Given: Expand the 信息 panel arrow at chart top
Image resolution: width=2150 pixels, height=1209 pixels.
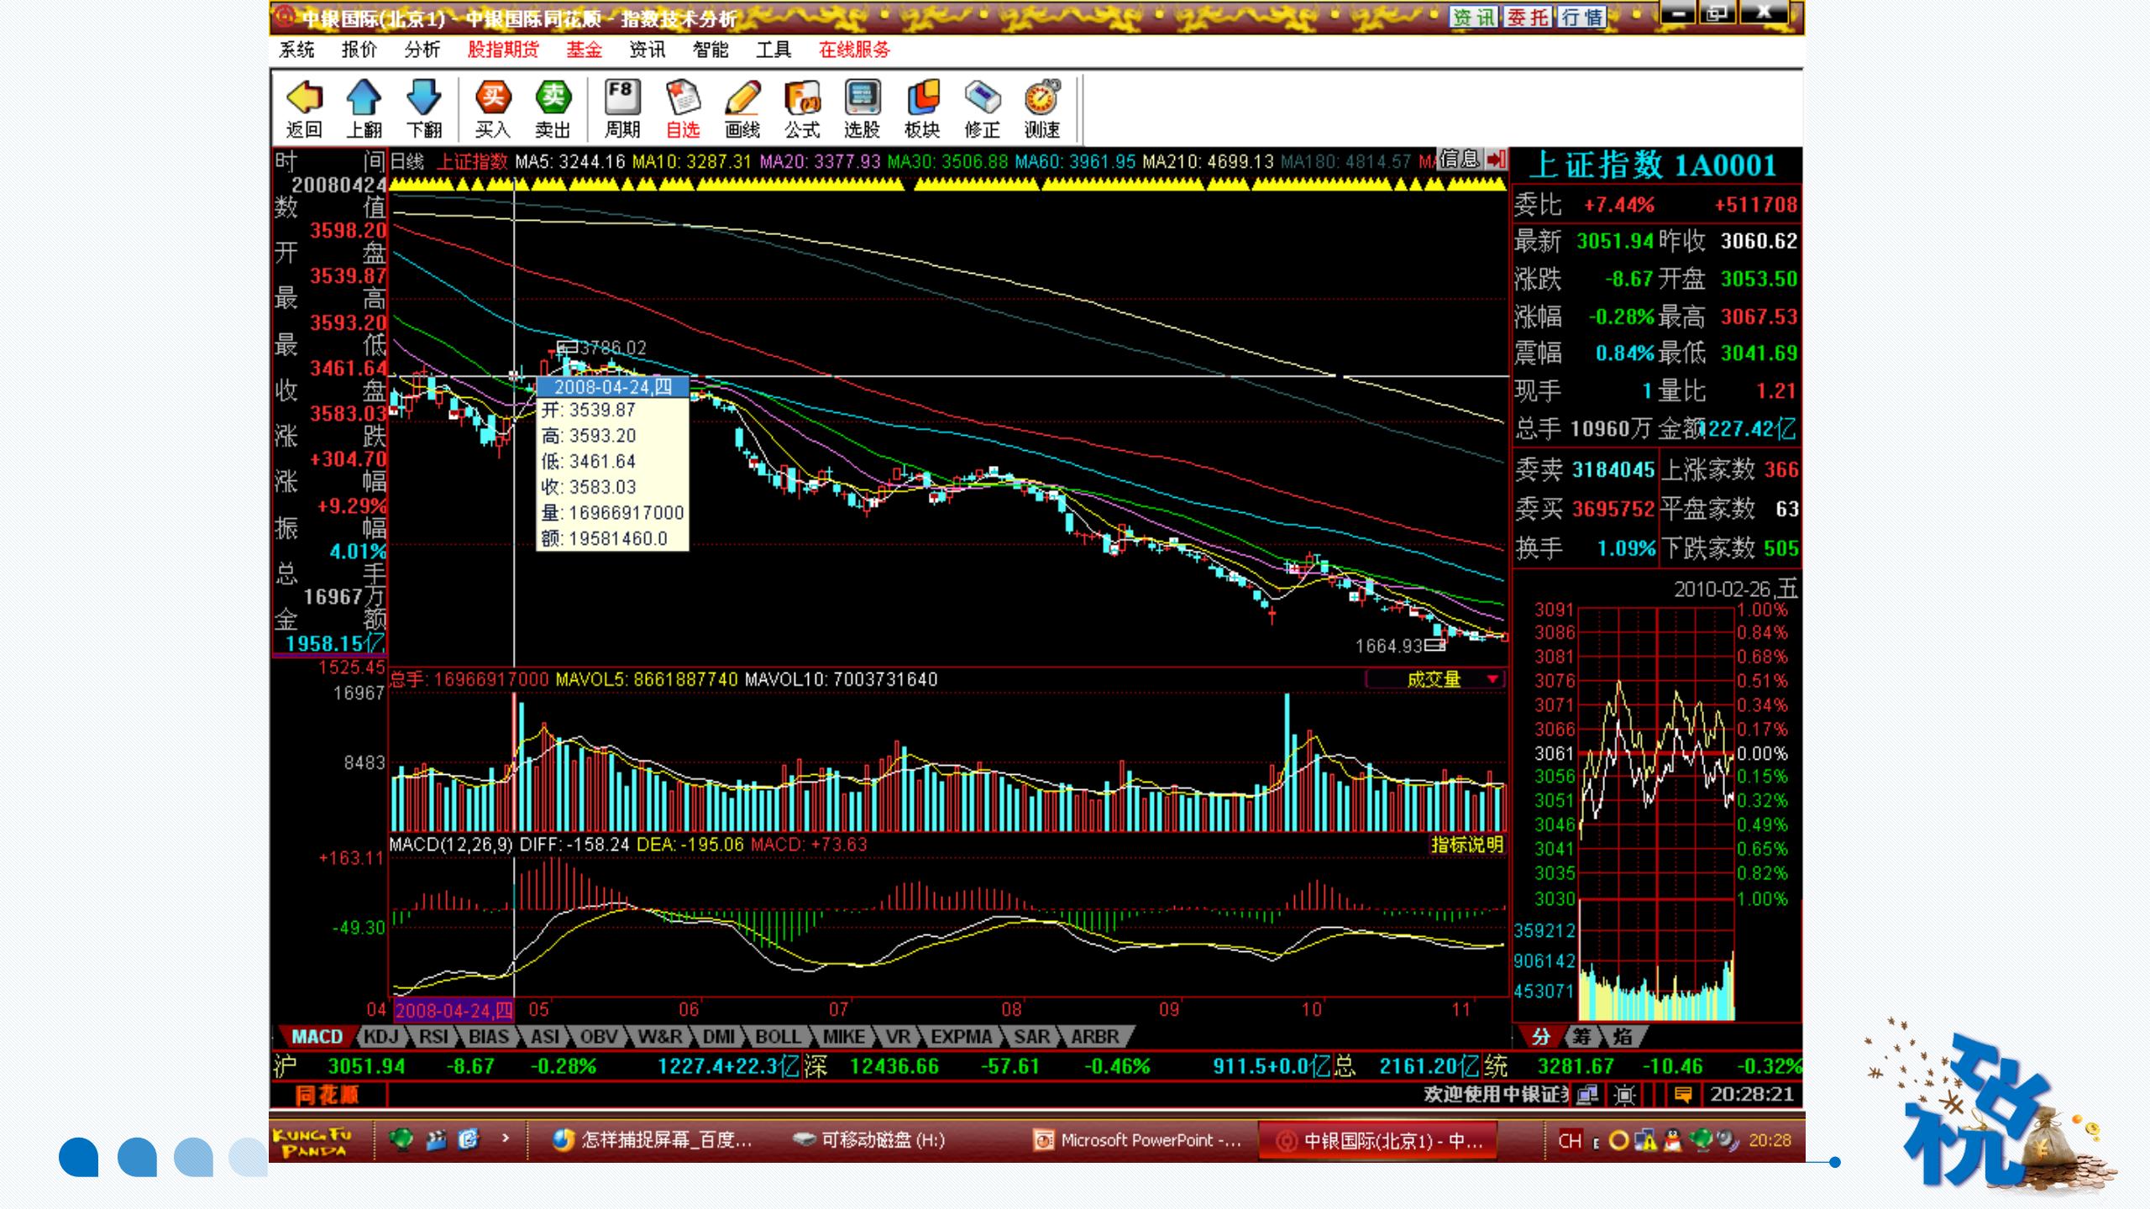Looking at the screenshot, I should pos(1496,159).
